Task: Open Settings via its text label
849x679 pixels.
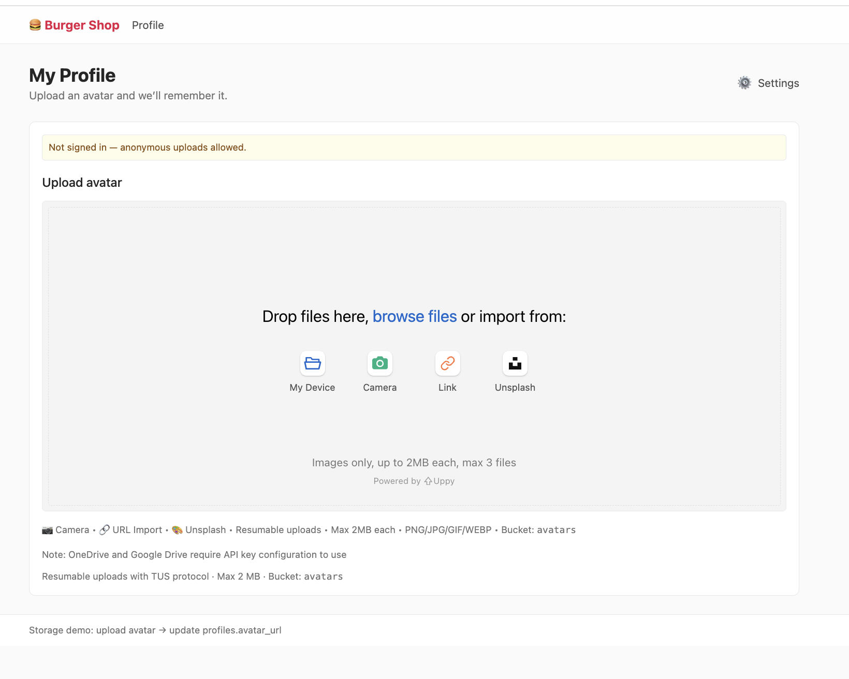Action: [778, 83]
